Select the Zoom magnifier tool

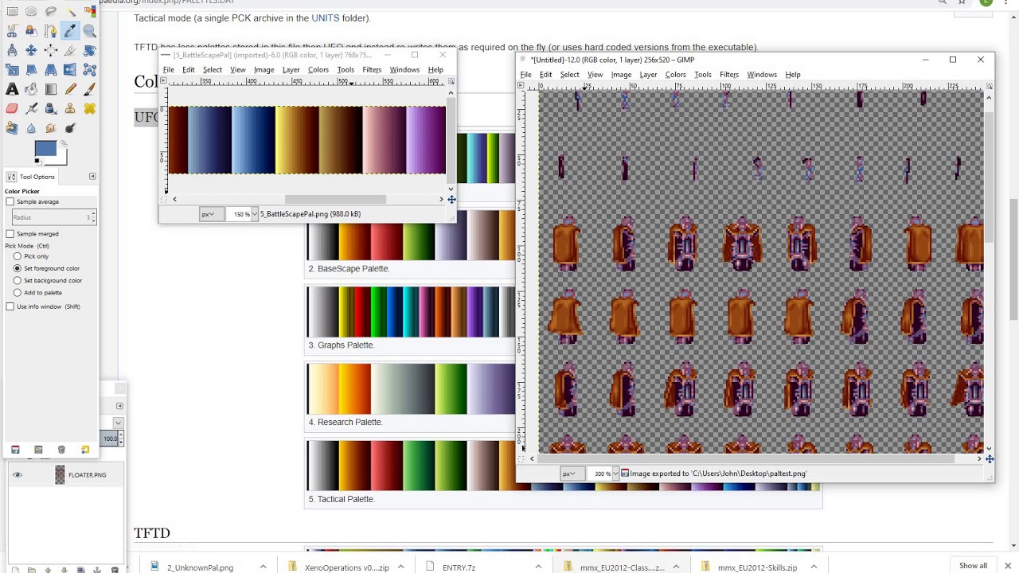point(89,31)
